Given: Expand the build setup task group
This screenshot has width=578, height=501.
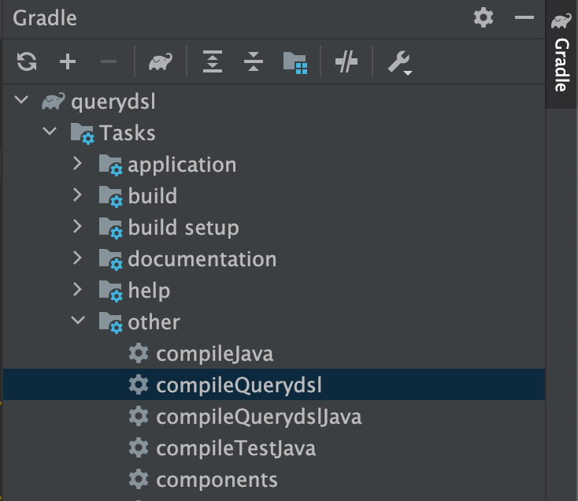Looking at the screenshot, I should point(77,226).
